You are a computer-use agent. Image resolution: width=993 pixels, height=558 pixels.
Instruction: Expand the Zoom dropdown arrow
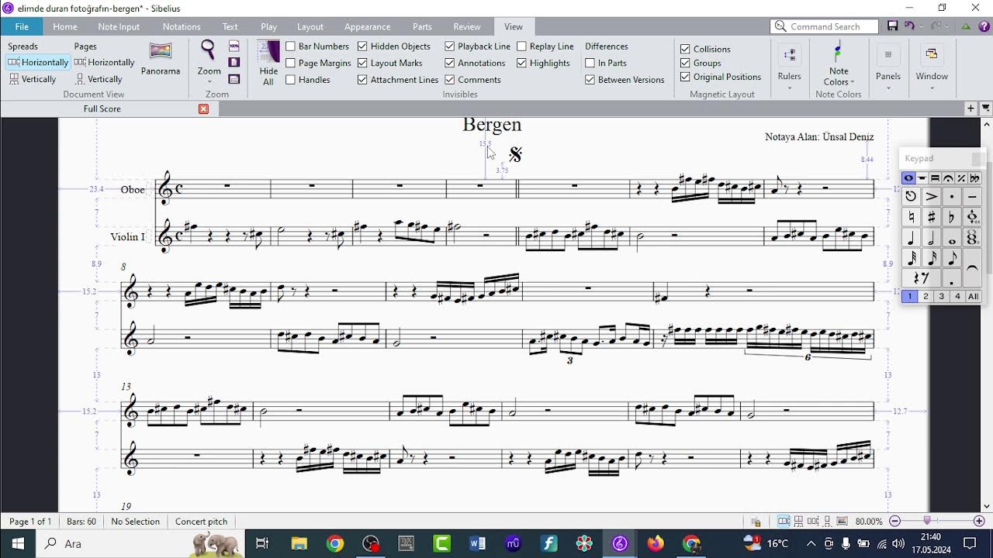pyautogui.click(x=209, y=82)
